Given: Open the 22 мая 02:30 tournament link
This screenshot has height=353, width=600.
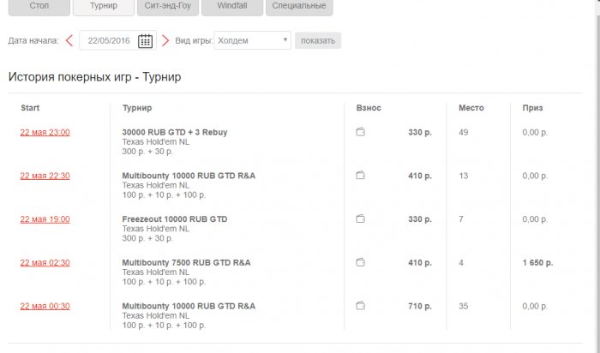Looking at the screenshot, I should point(45,262).
